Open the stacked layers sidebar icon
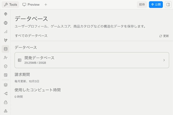Screen dimensions: 173x115 6,85
